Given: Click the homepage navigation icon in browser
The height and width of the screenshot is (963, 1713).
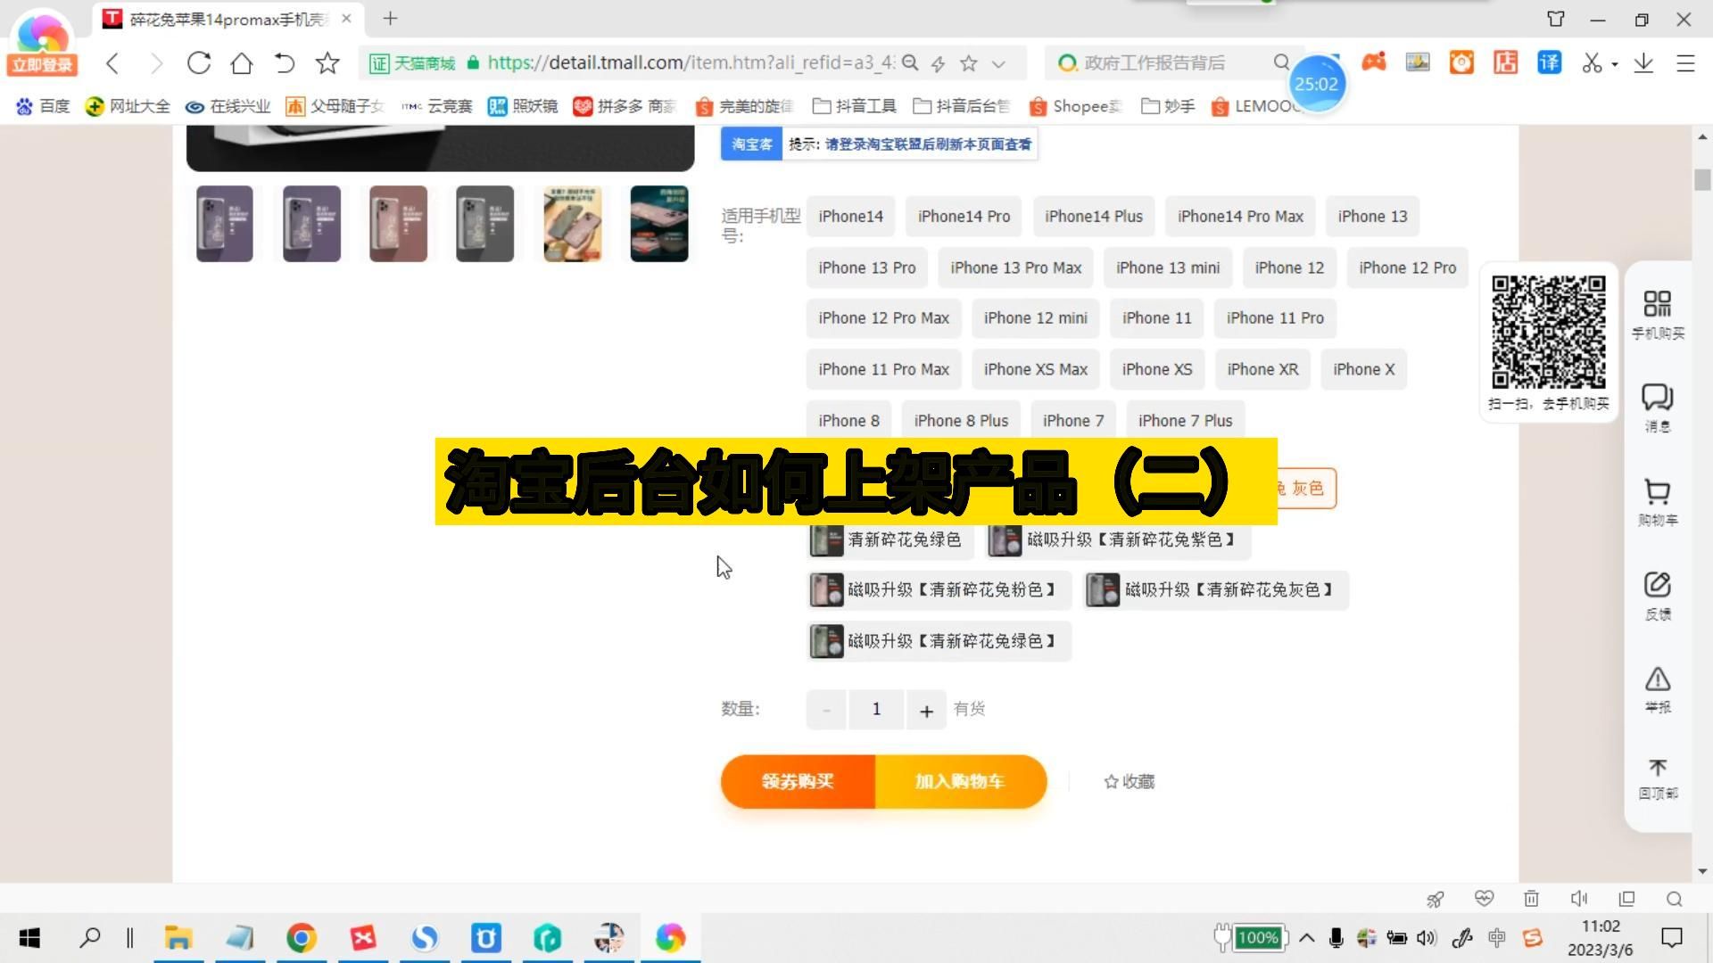Looking at the screenshot, I should coord(241,62).
